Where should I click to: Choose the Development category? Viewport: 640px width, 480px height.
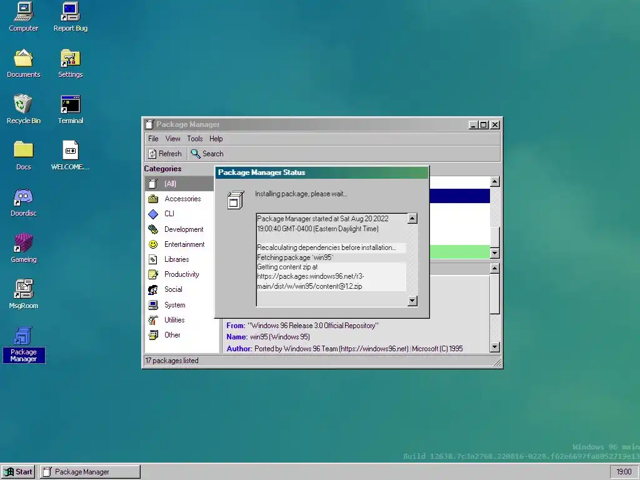click(x=179, y=229)
